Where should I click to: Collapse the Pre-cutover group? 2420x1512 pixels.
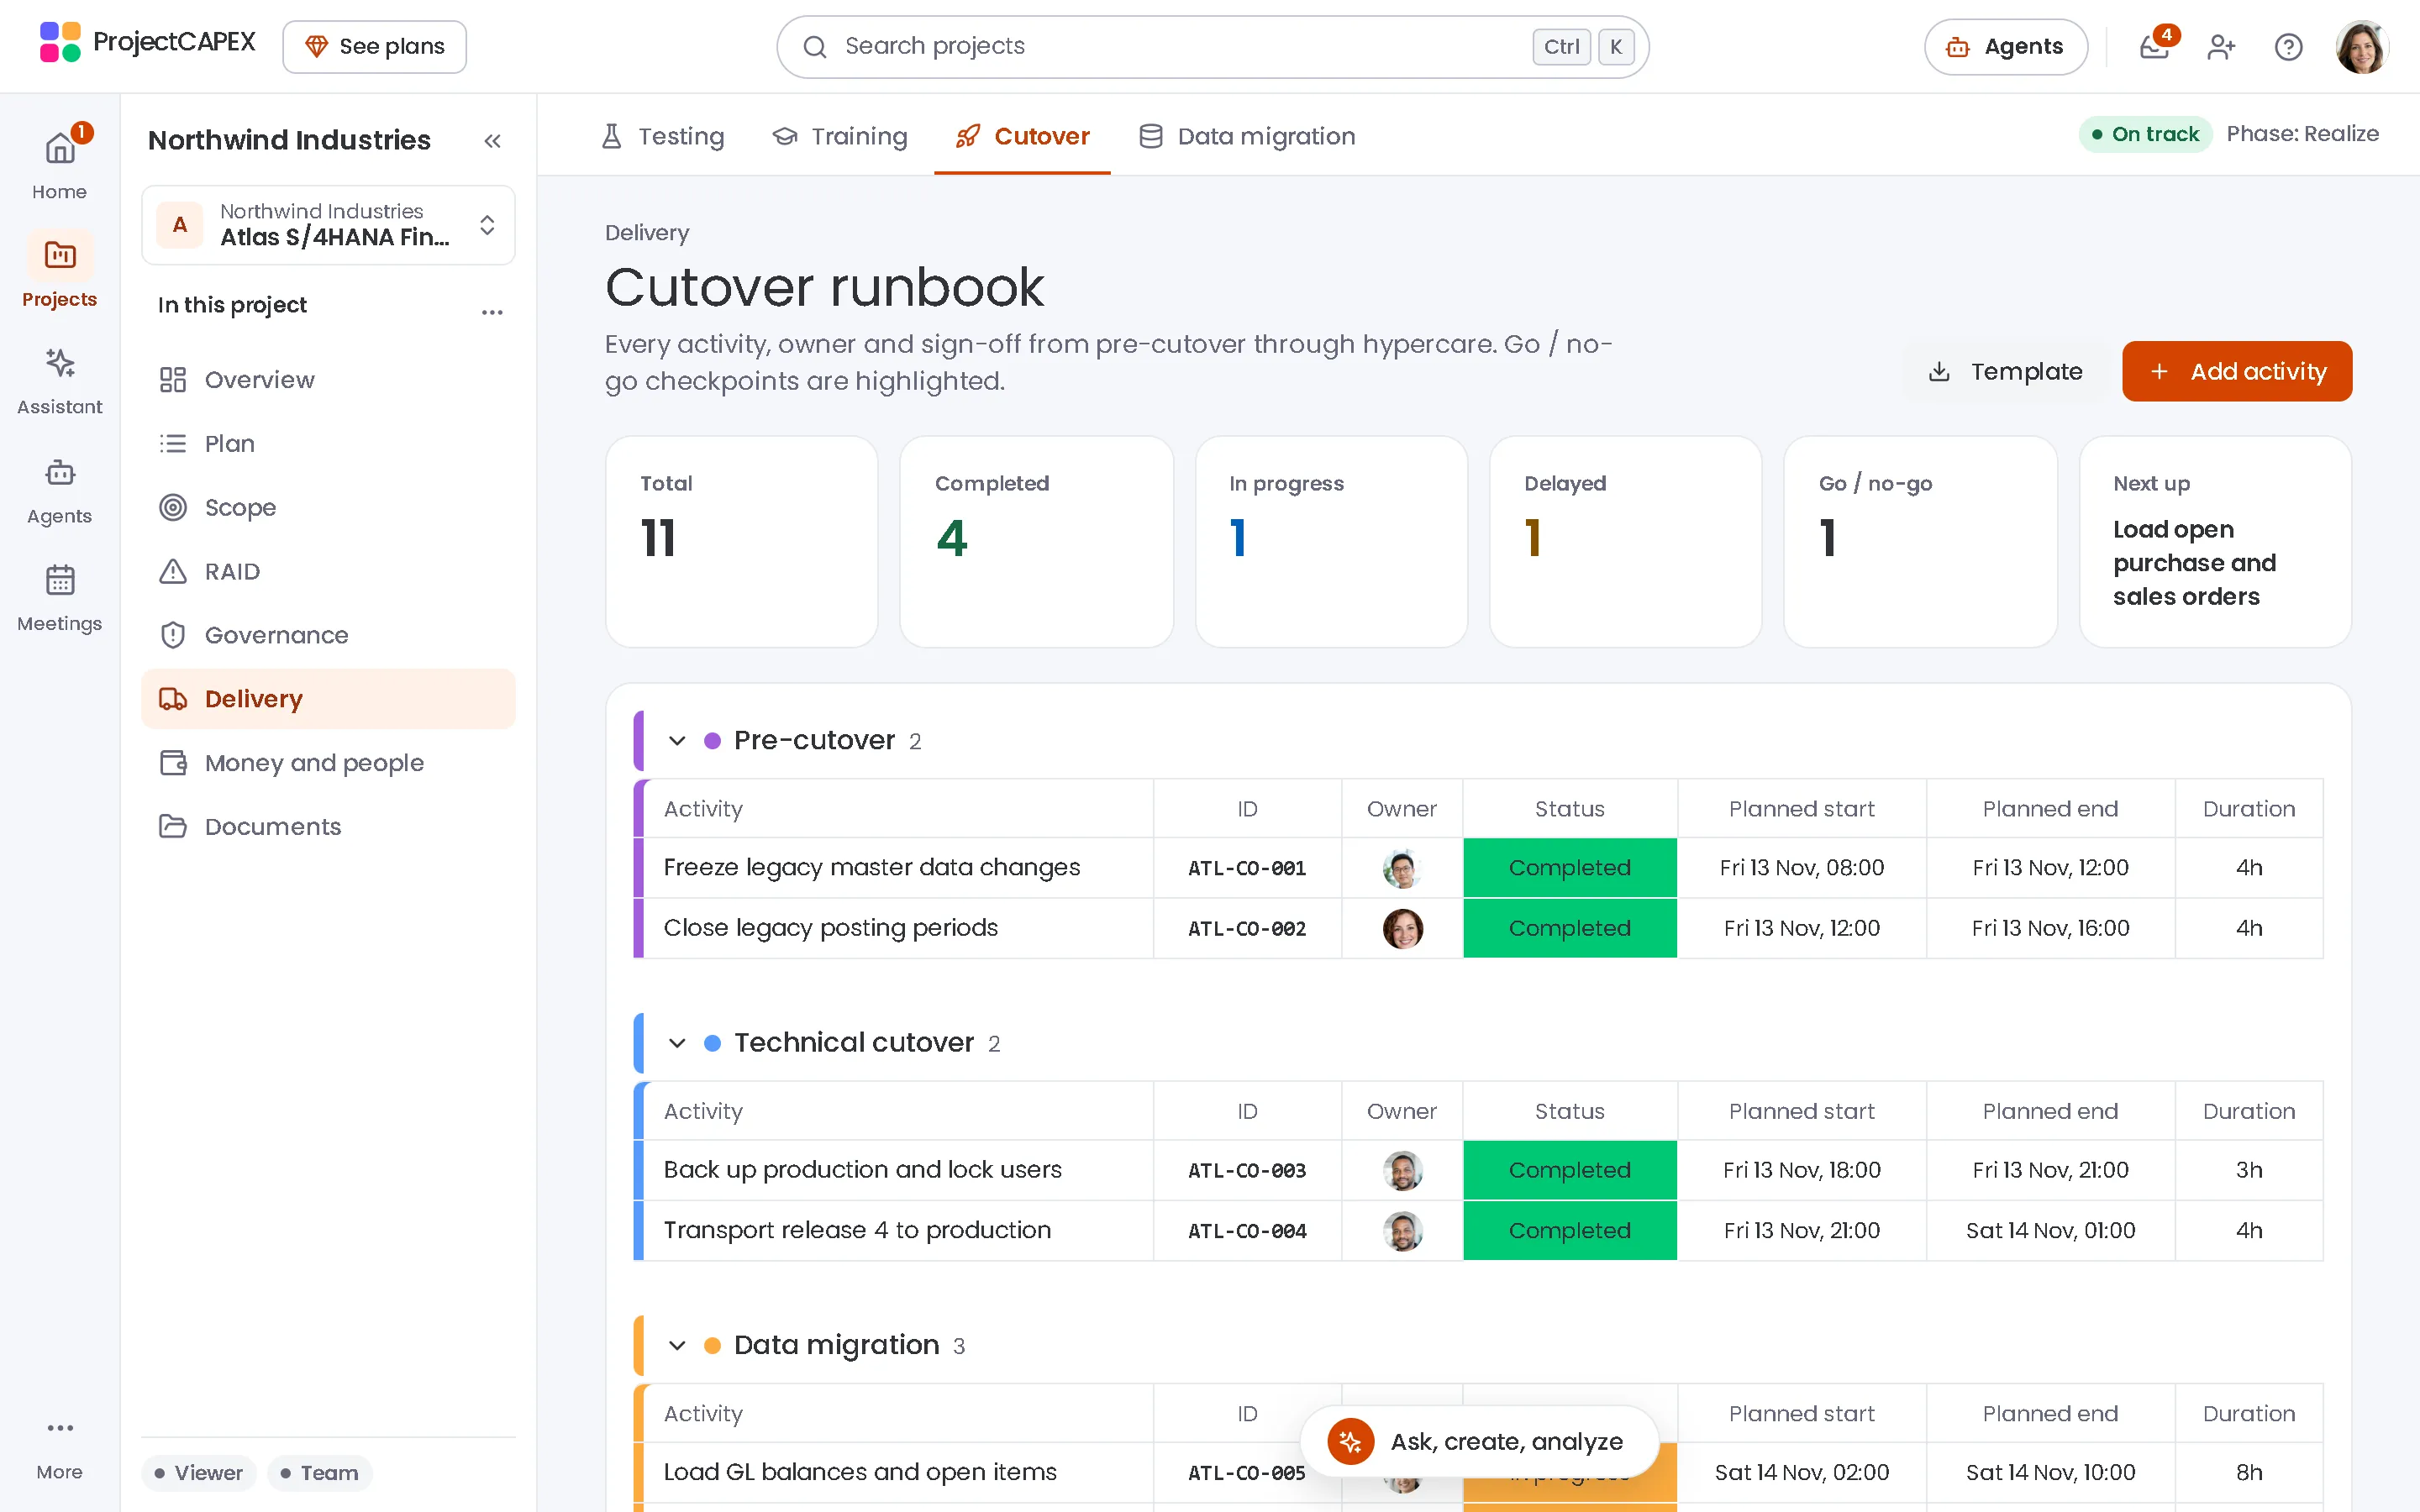click(x=677, y=741)
